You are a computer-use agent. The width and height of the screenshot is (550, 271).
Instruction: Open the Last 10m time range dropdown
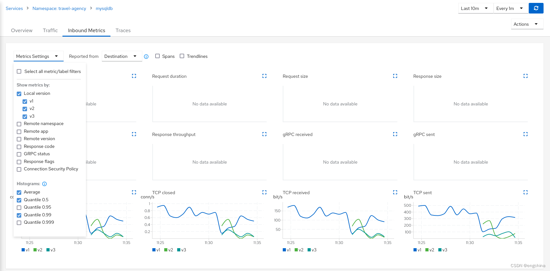point(476,8)
